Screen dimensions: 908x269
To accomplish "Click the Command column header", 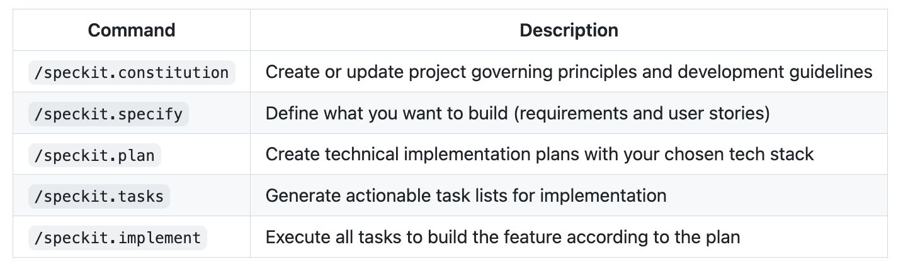I will (x=131, y=30).
